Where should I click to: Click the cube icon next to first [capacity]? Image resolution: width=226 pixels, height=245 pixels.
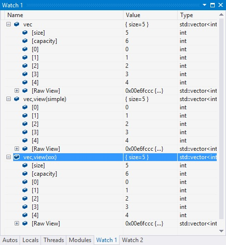[x=25, y=41]
